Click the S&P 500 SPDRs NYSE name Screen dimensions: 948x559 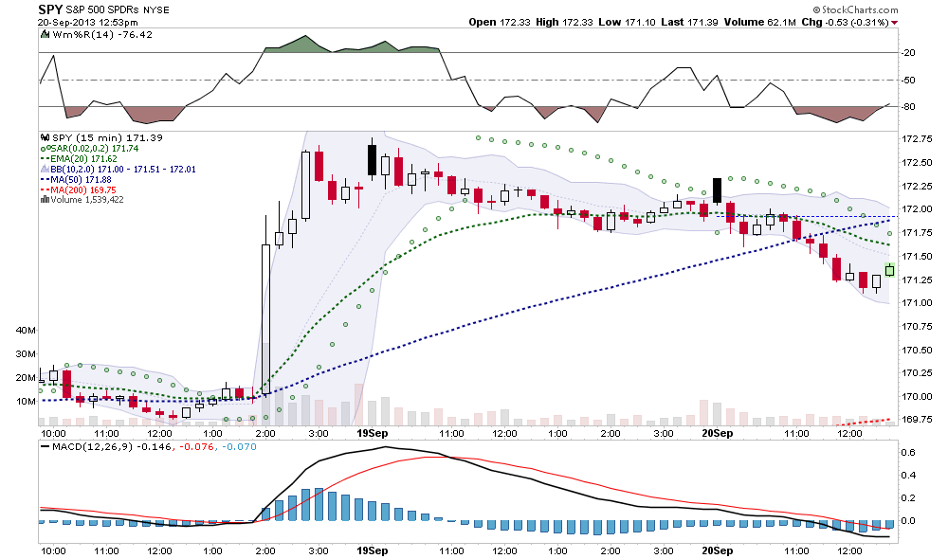tap(118, 10)
